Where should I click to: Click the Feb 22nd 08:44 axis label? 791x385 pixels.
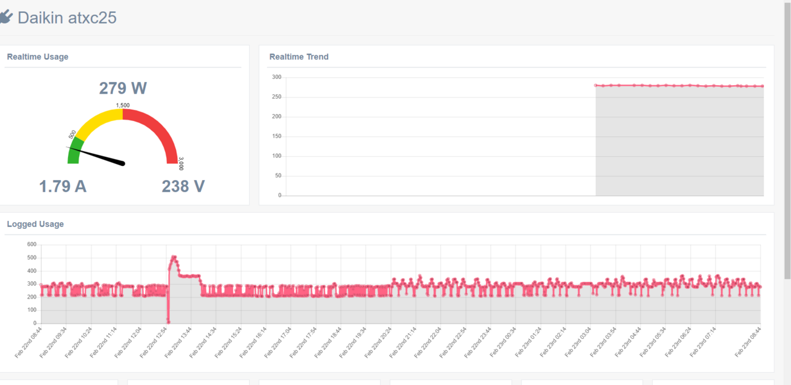pos(29,344)
